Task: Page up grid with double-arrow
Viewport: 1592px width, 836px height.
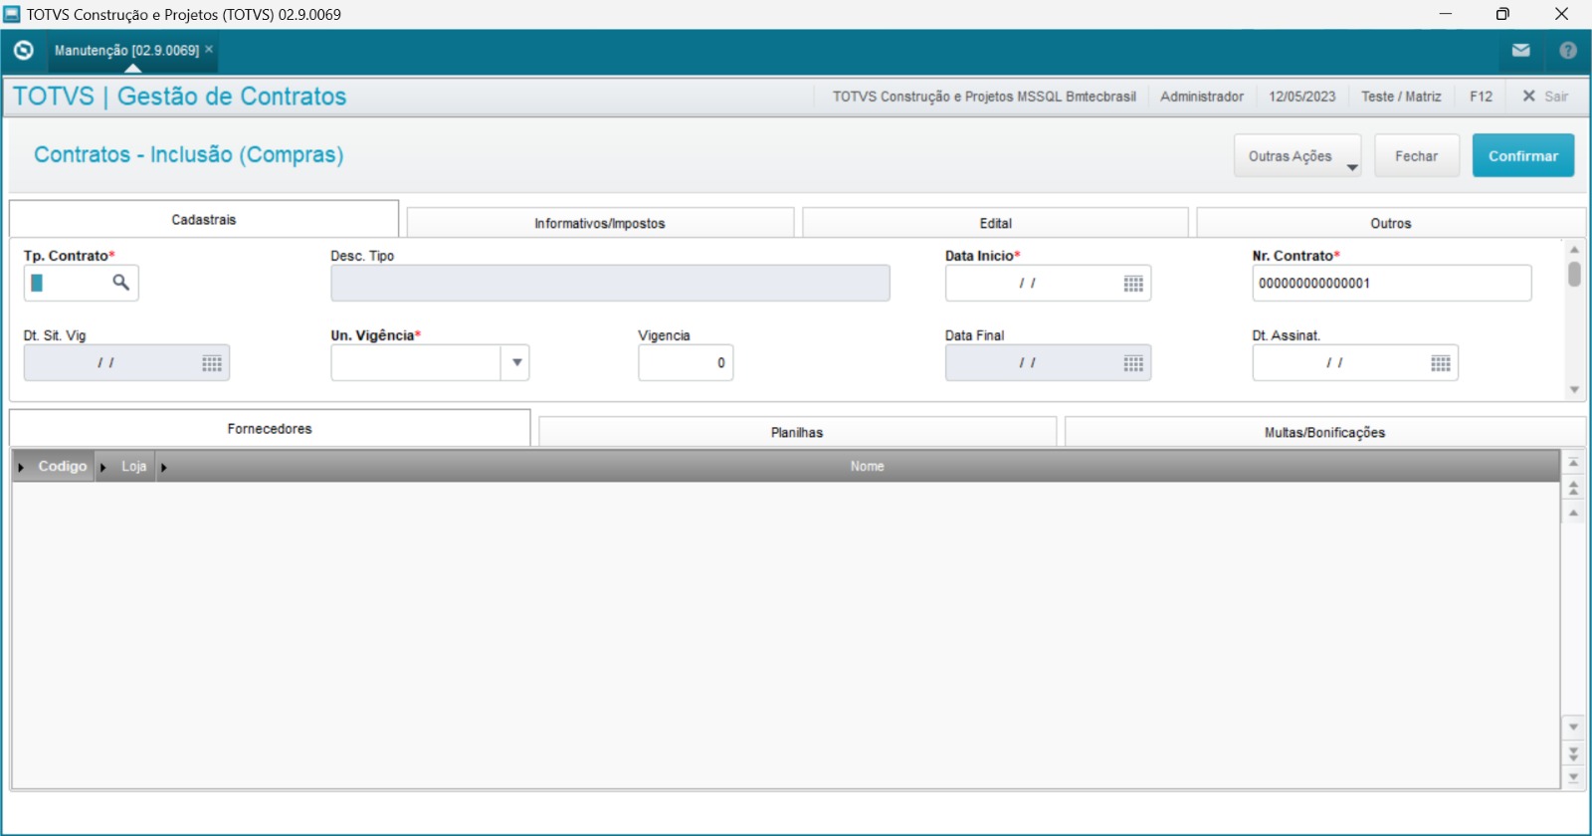Action: (x=1573, y=488)
